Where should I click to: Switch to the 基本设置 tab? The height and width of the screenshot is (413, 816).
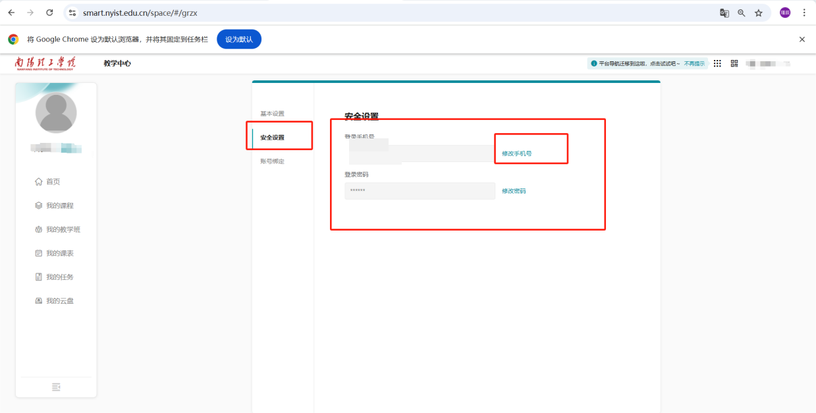coord(272,114)
